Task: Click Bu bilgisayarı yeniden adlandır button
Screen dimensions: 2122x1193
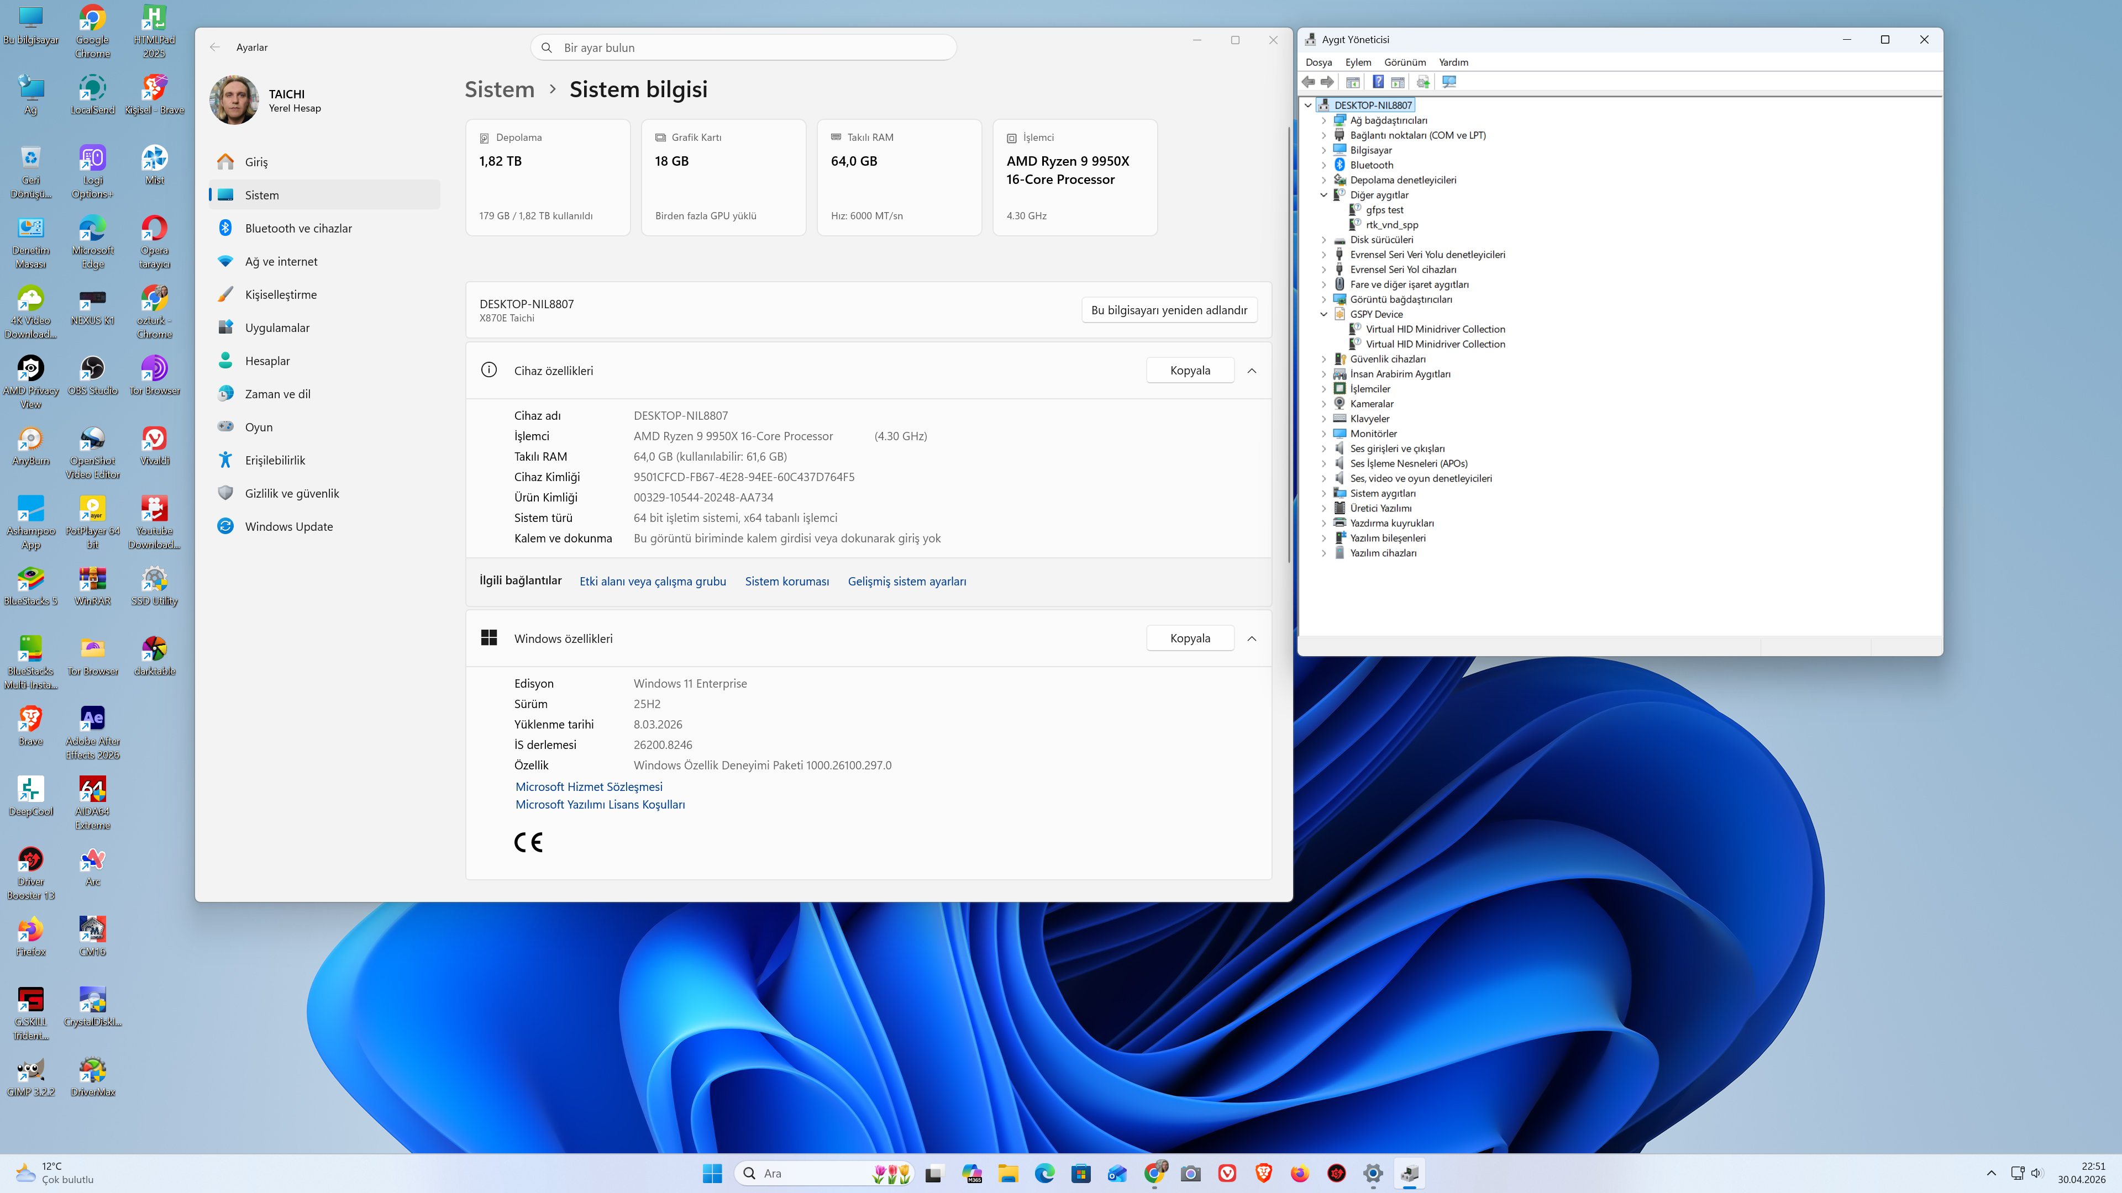Action: pyautogui.click(x=1169, y=310)
